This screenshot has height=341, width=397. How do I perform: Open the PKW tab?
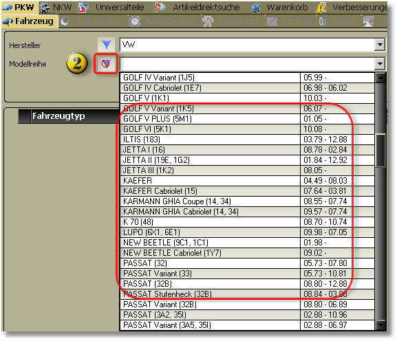[x=19, y=8]
